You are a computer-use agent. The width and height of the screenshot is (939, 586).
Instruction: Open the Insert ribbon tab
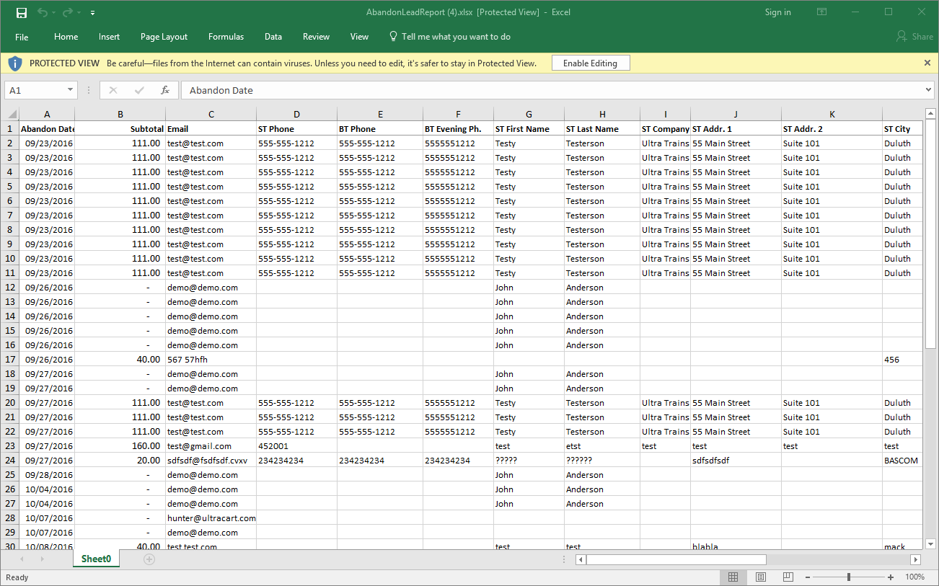(110, 37)
